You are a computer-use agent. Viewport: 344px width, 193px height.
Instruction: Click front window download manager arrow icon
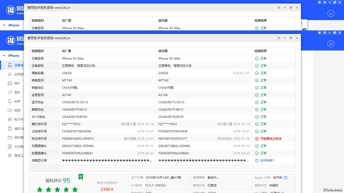331,44
